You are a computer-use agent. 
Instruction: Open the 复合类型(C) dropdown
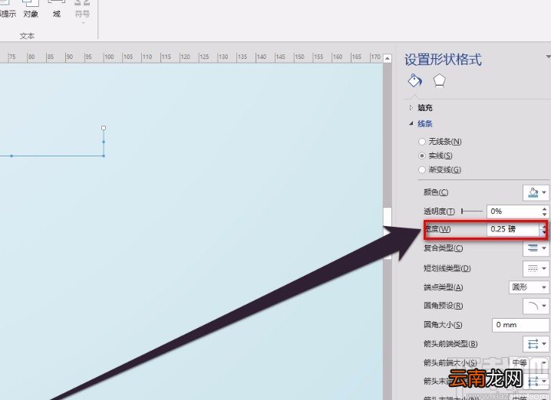tap(536, 248)
